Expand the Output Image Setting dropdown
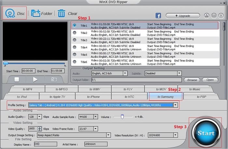Image resolution: width=228 pixels, height=149 pixels. point(108,135)
